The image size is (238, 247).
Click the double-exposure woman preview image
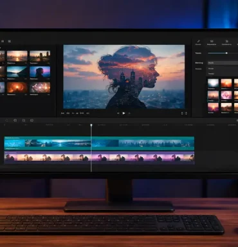124,77
